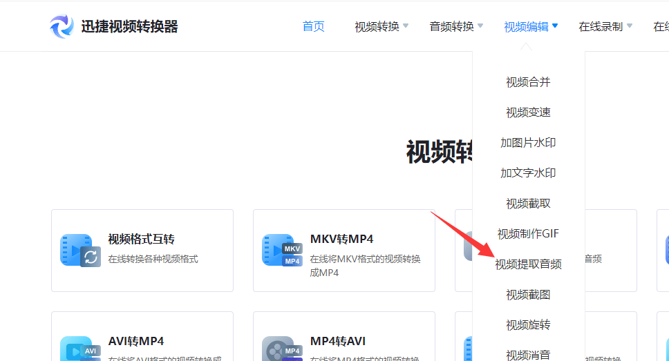Click the MKV转MP4 card icon

coord(283,250)
